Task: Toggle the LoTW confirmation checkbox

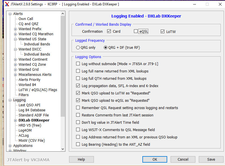Action: (x=162, y=31)
